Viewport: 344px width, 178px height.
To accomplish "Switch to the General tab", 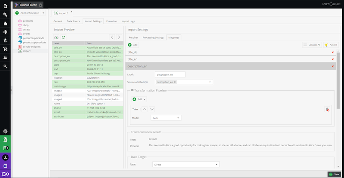I will click(x=58, y=21).
